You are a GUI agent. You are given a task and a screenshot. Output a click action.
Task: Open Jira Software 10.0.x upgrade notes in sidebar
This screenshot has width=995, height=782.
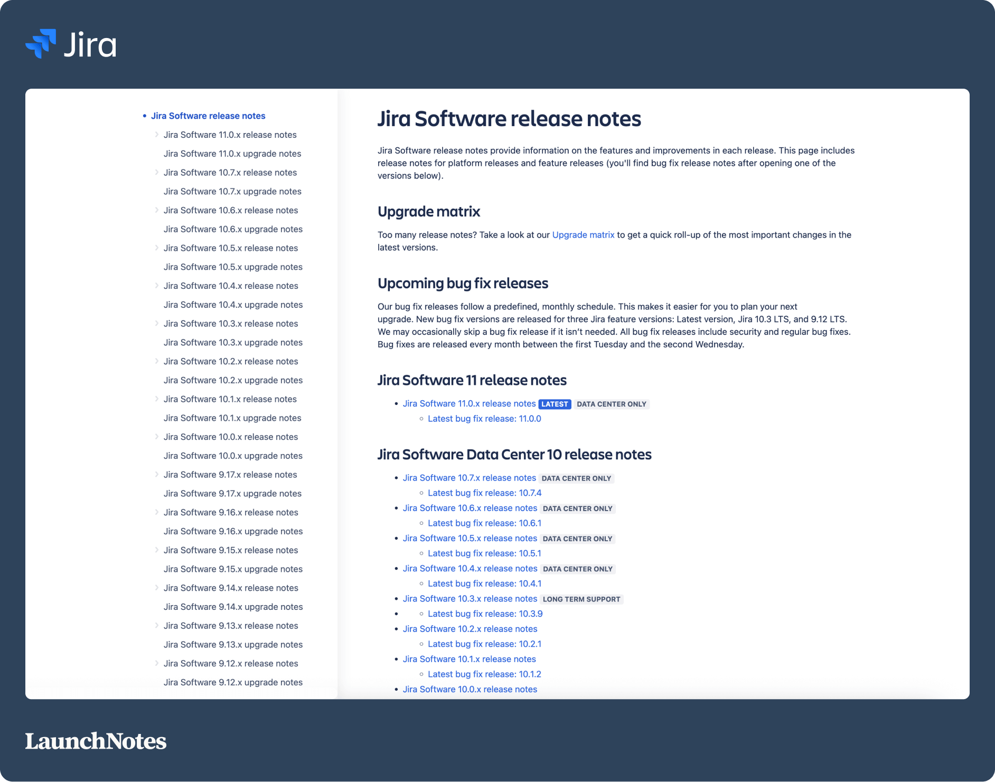233,456
